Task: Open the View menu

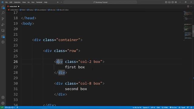Action: pos(24,2)
